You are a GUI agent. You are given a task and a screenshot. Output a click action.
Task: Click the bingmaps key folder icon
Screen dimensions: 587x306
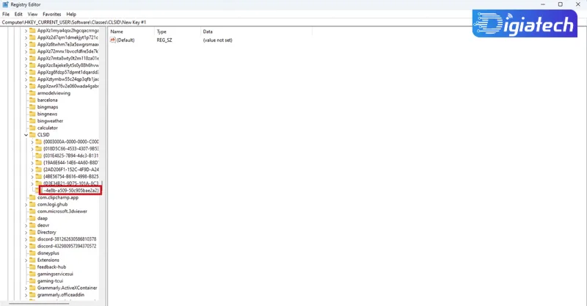[x=32, y=107]
